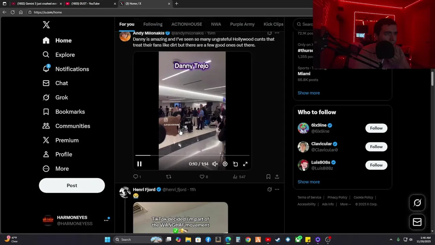Switch to the Following tab
Viewport: 435px width, 245px height.
click(x=153, y=24)
